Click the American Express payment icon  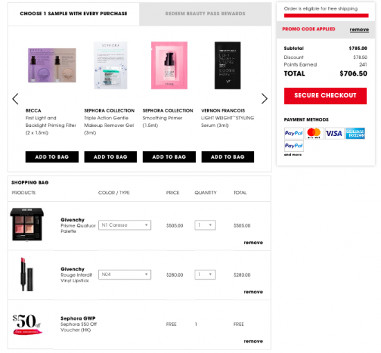tap(355, 133)
